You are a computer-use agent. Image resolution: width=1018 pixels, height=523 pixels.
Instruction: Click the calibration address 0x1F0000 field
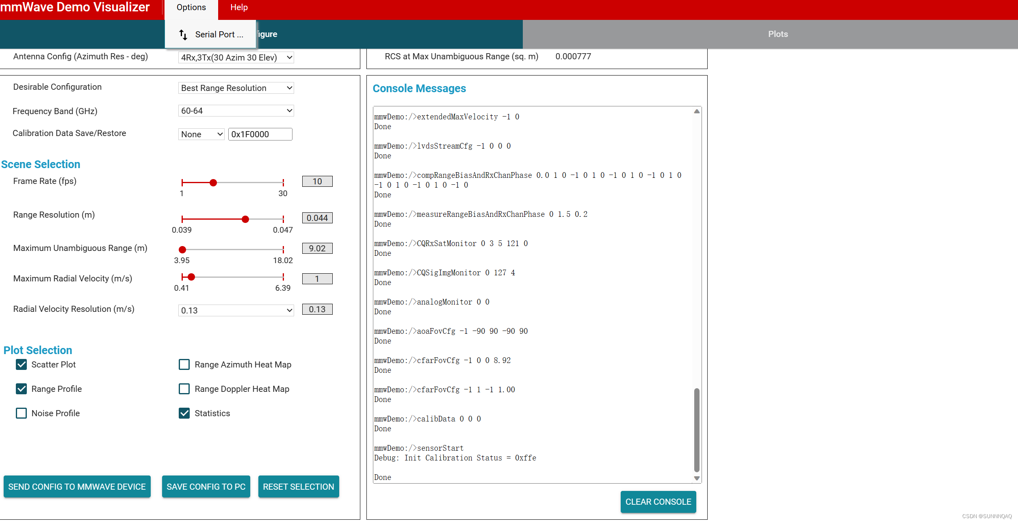[260, 134]
